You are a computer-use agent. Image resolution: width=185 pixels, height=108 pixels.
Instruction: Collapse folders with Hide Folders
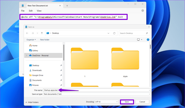(32, 102)
